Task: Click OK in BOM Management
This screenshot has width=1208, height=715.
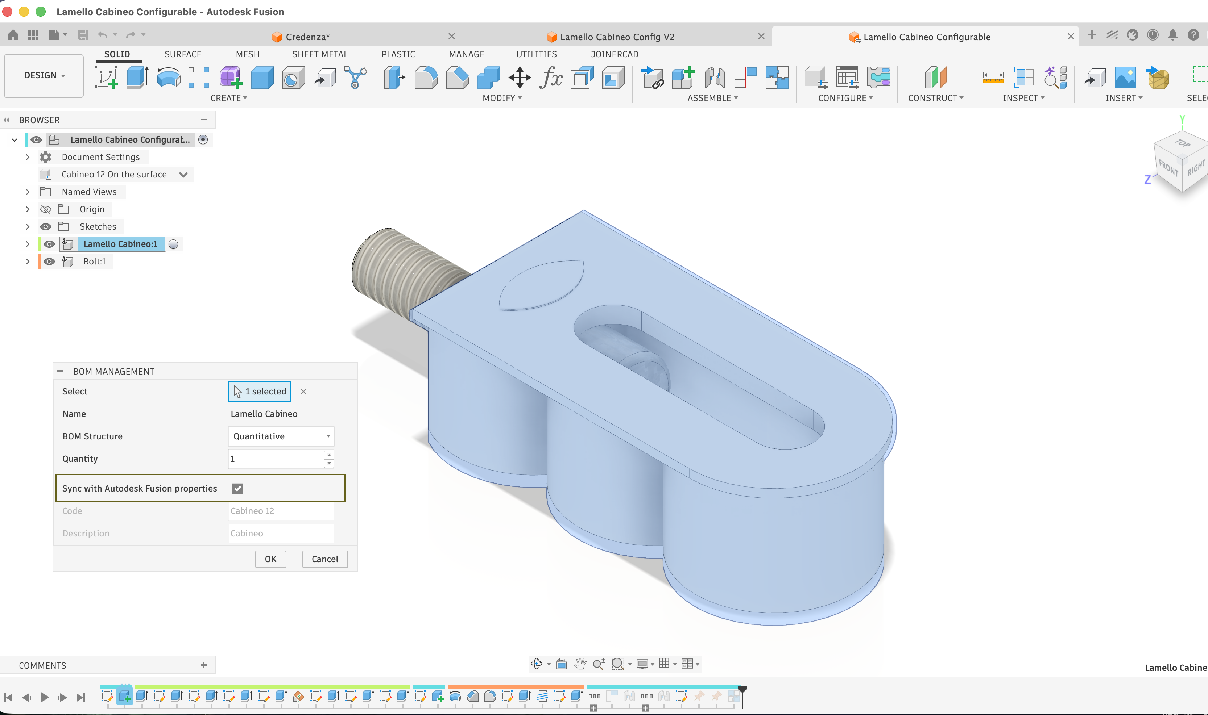Action: [270, 559]
